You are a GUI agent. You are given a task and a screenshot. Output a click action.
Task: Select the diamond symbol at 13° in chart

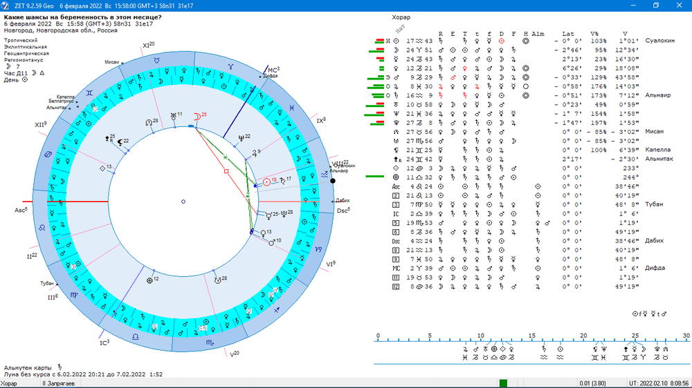103,168
